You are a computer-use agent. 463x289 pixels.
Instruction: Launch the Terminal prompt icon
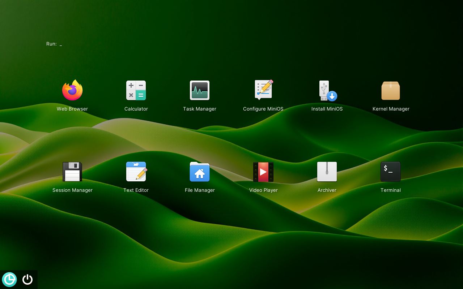pos(391,172)
